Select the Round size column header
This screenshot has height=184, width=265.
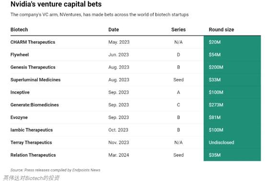click(221, 29)
